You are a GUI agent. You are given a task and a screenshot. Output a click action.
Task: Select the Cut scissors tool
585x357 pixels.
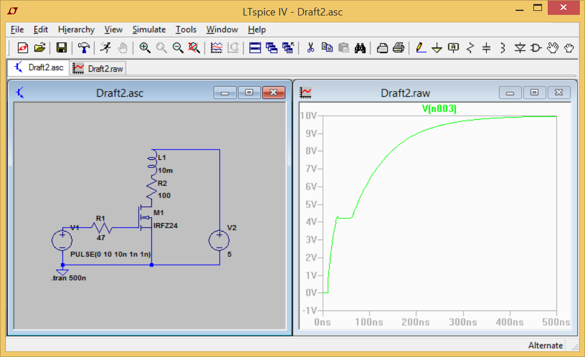(310, 48)
